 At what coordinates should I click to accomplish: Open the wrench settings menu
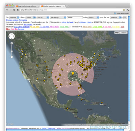128,10
